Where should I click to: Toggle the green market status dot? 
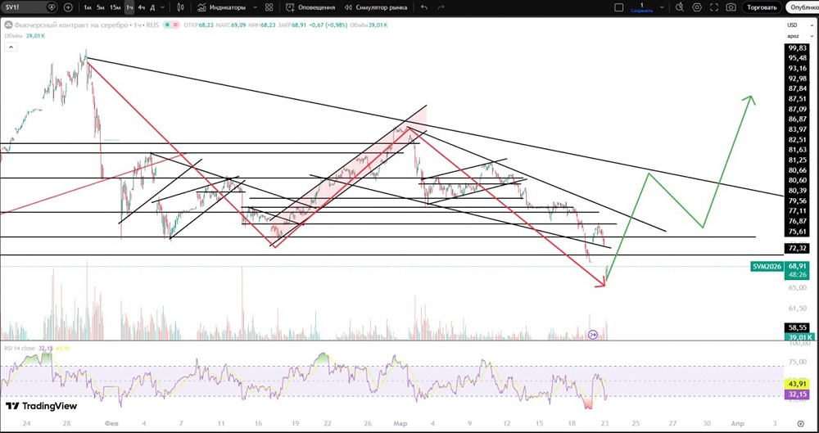pyautogui.click(x=165, y=25)
